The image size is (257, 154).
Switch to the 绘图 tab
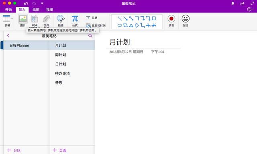tap(36, 10)
